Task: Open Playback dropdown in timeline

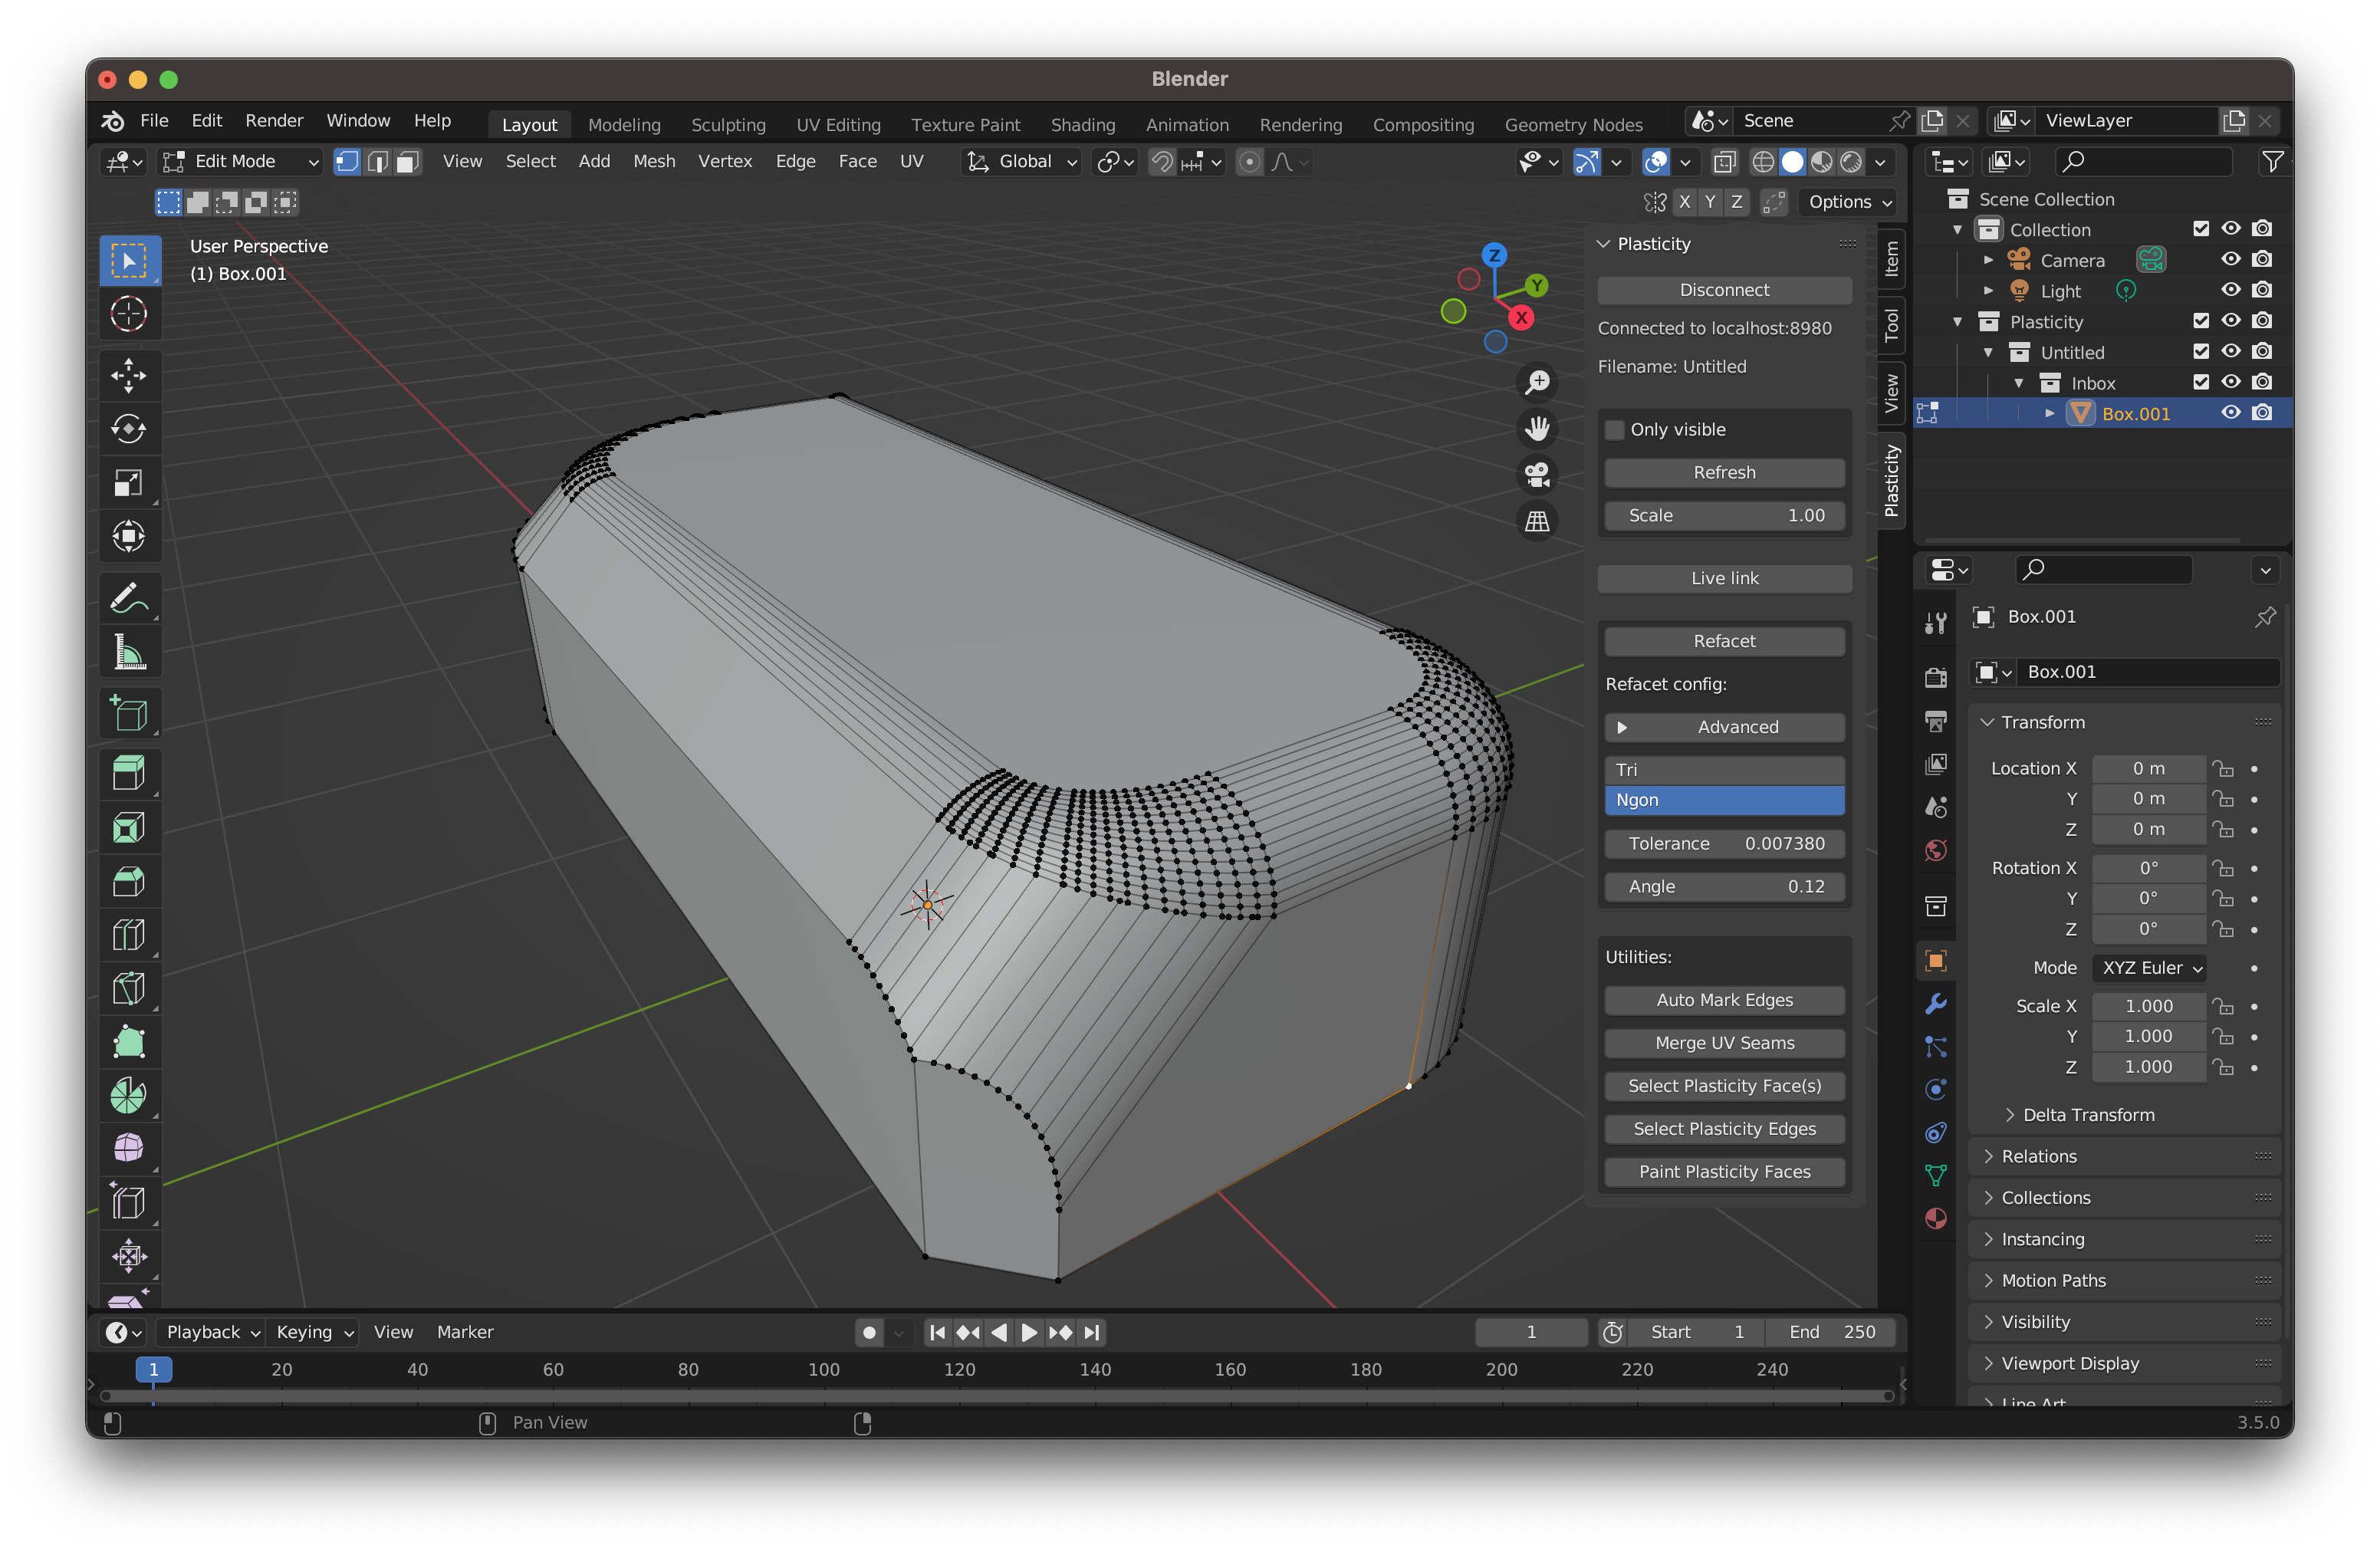Action: [x=213, y=1332]
